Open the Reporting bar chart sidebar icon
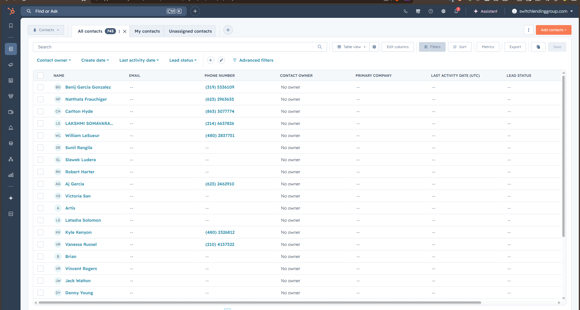The width and height of the screenshot is (580, 310). (11, 175)
